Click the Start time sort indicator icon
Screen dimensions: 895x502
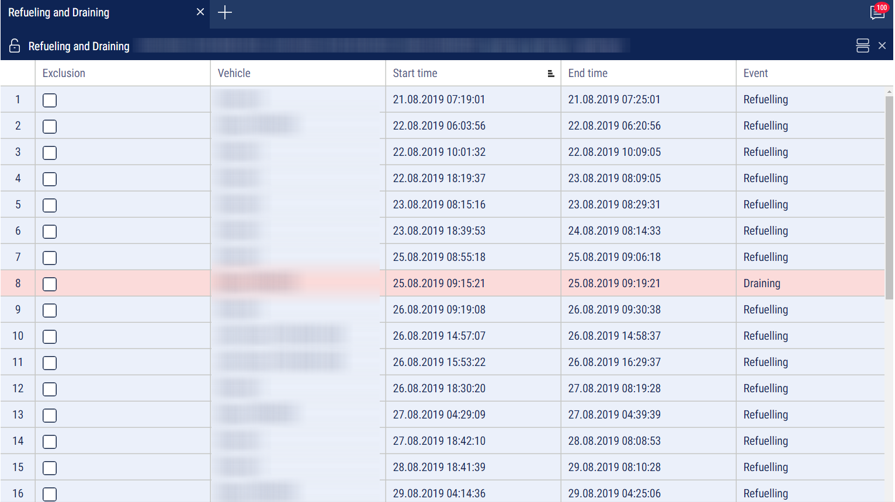(550, 74)
